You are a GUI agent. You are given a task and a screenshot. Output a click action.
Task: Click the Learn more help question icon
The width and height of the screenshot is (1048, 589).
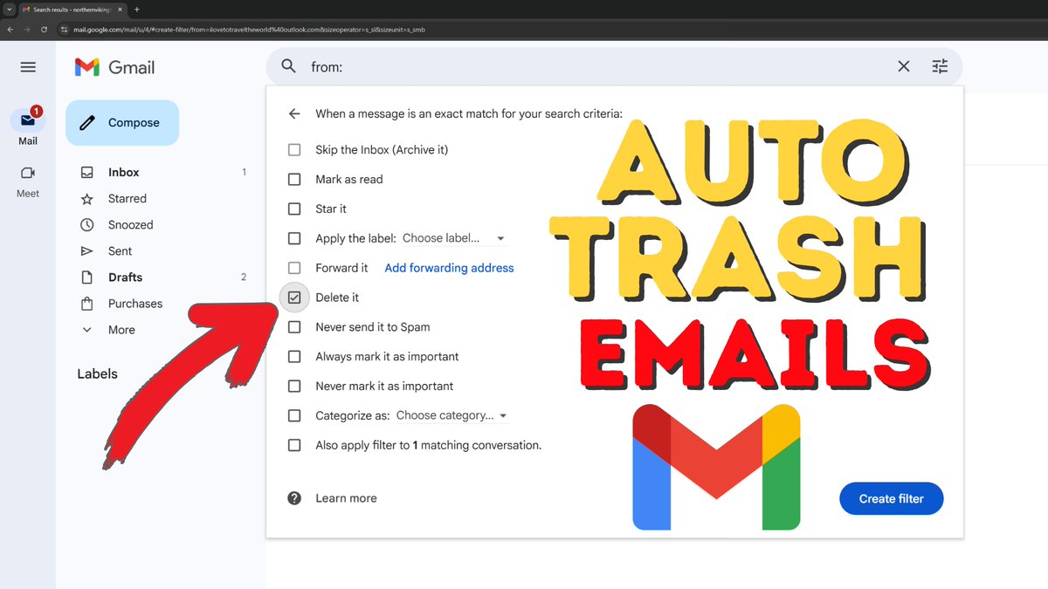(x=294, y=498)
